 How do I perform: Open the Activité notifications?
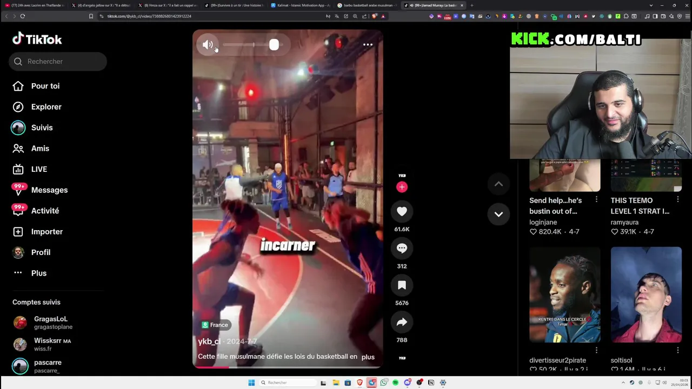point(45,211)
